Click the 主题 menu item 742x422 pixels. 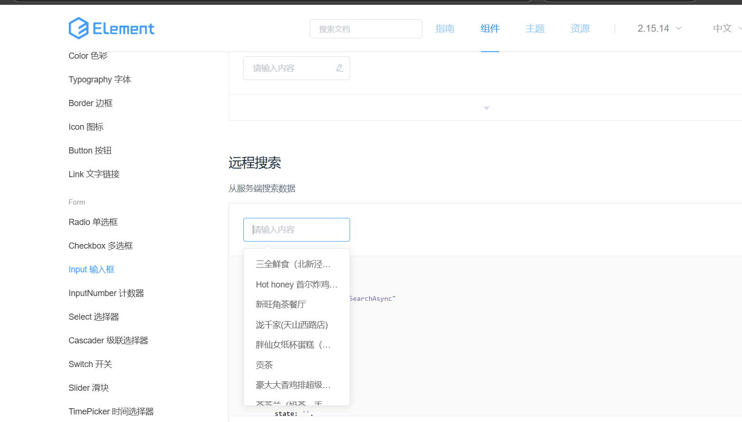[x=535, y=28]
